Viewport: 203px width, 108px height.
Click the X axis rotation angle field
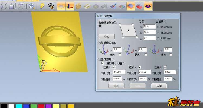[117, 50]
